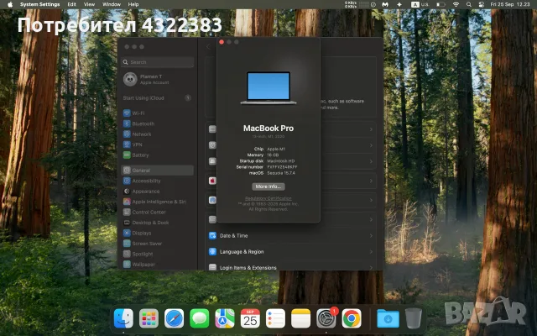This screenshot has width=537, height=336.
Task: Open Apple Intelligence & Siri settings
Action: pos(157,202)
